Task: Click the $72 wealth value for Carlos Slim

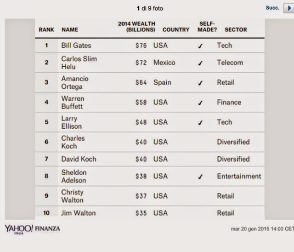Action: coord(141,63)
